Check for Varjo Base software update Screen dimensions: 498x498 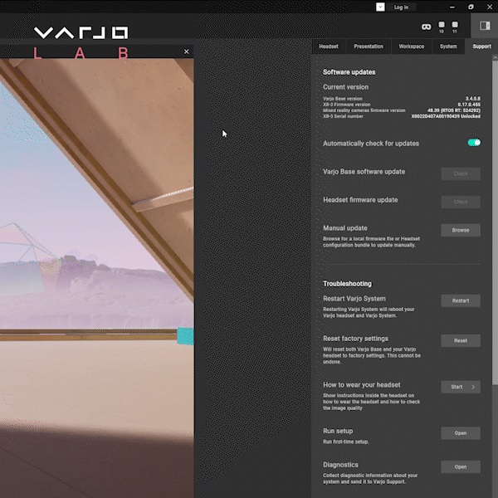[x=461, y=173]
